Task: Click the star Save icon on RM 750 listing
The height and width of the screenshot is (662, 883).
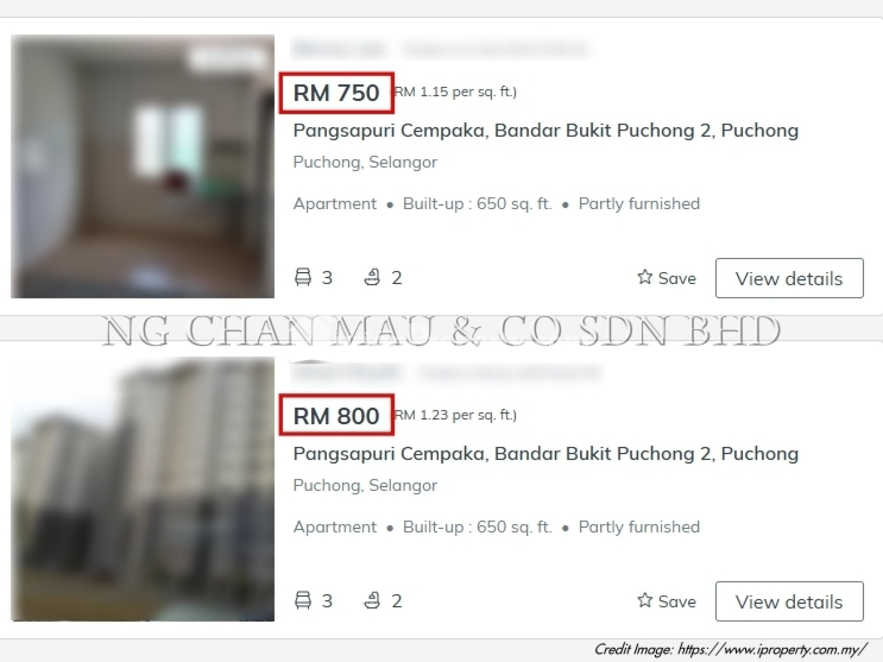Action: (645, 277)
